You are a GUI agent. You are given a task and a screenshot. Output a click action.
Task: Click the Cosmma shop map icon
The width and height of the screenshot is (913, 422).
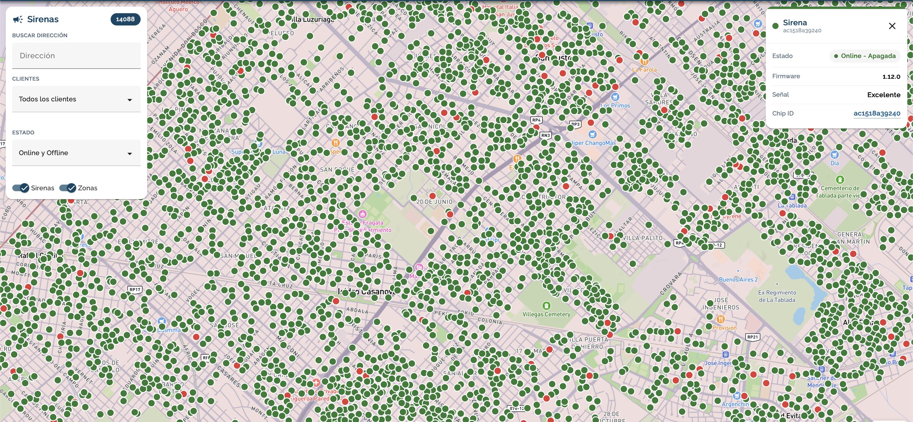click(162, 322)
